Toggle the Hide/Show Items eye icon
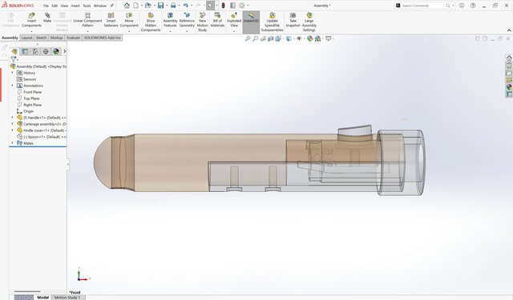 pyautogui.click(x=299, y=39)
